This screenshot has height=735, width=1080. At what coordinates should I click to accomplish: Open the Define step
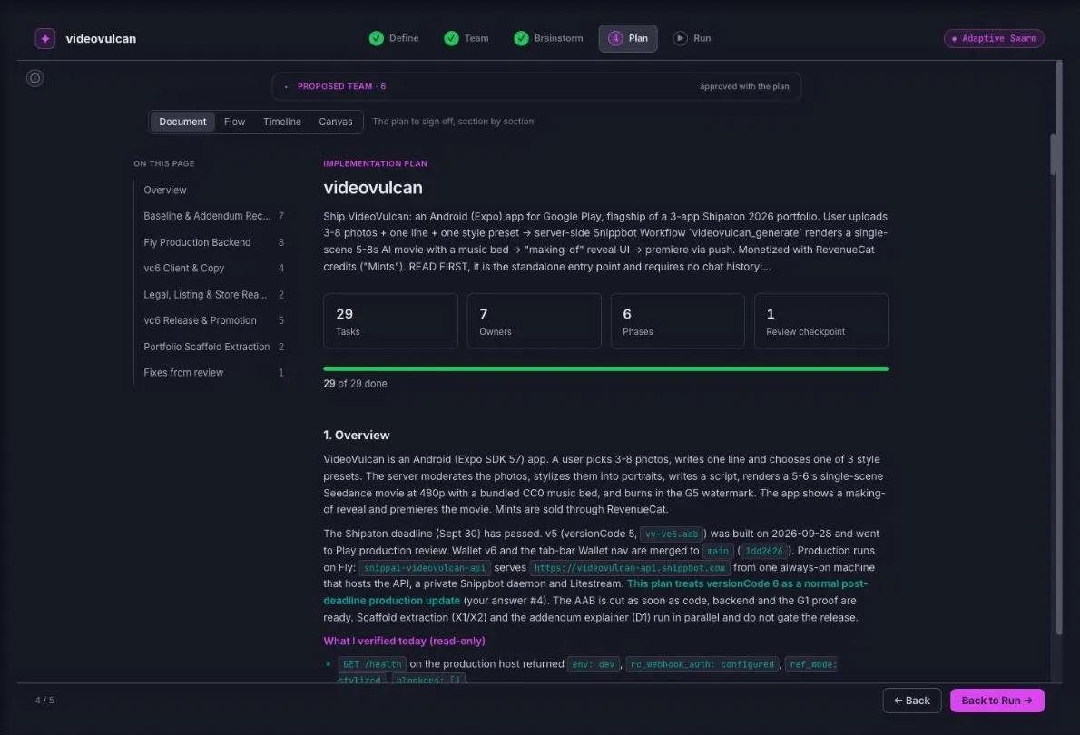tap(394, 39)
